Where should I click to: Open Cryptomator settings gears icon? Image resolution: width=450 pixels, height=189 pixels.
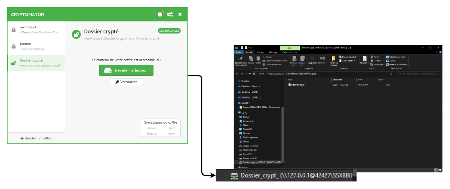[x=170, y=14]
